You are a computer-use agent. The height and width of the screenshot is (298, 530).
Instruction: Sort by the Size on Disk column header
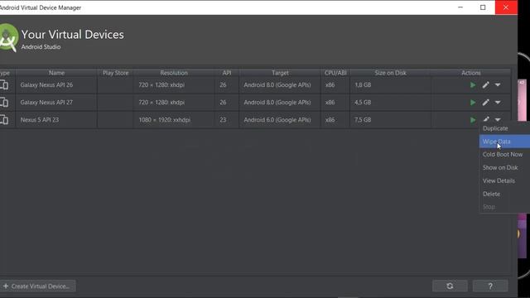coord(390,73)
